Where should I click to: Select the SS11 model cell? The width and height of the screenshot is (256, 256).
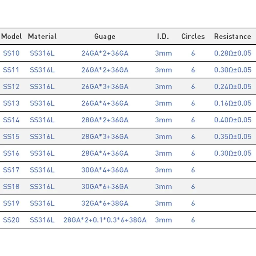tap(11, 70)
